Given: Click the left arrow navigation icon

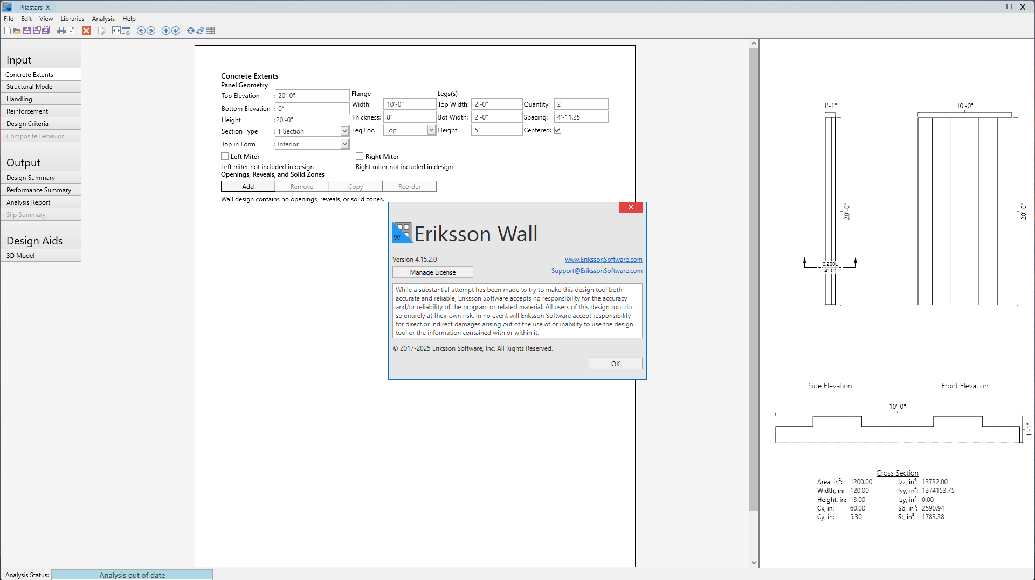Looking at the screenshot, I should pos(141,31).
